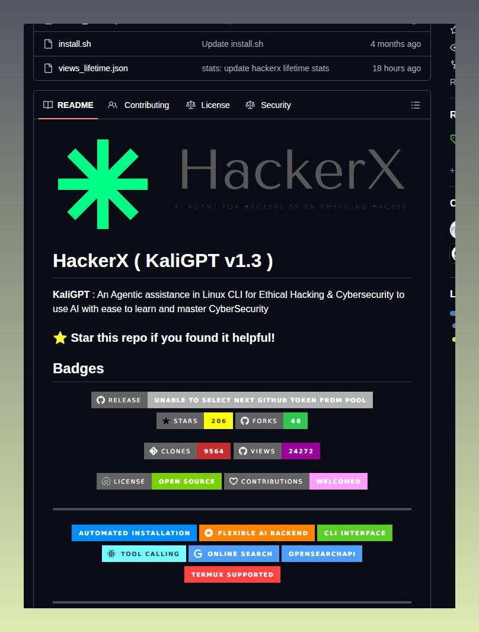
Task: Switch to the README tab
Action: (x=68, y=105)
